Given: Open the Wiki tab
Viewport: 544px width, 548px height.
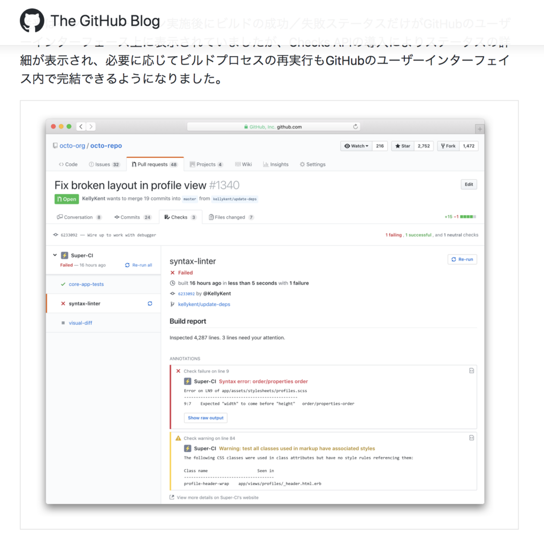Looking at the screenshot, I should pyautogui.click(x=243, y=164).
